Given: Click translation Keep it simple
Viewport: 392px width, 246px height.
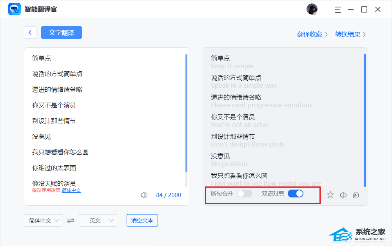Looking at the screenshot, I should tap(232, 66).
